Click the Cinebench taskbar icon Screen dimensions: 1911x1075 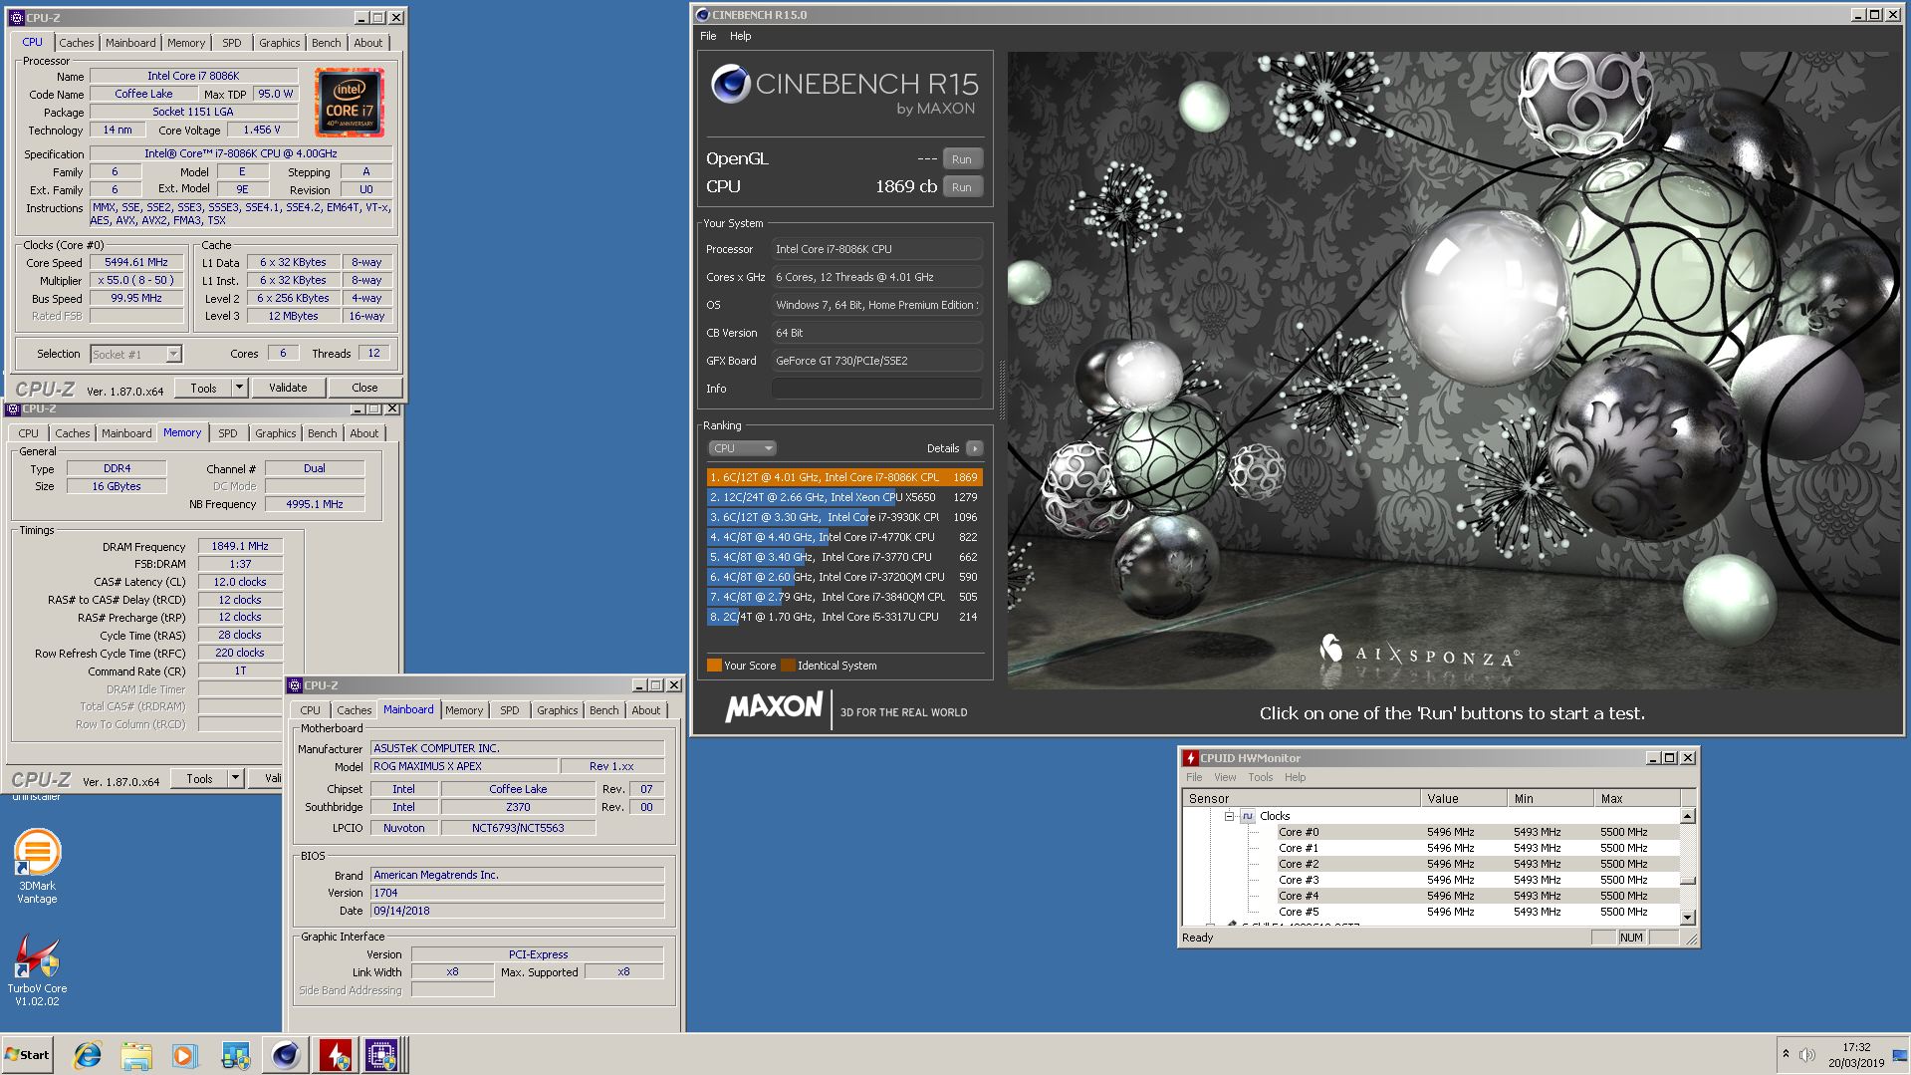pyautogui.click(x=286, y=1055)
